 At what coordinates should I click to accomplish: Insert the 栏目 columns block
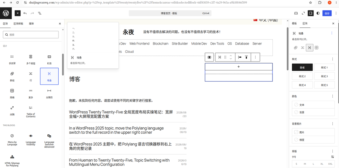49,60
